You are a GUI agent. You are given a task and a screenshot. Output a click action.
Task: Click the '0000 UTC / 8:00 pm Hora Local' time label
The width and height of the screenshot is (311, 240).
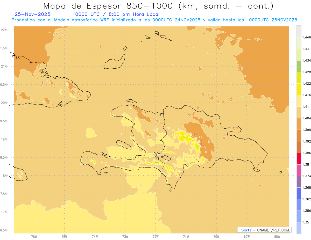click(x=117, y=14)
